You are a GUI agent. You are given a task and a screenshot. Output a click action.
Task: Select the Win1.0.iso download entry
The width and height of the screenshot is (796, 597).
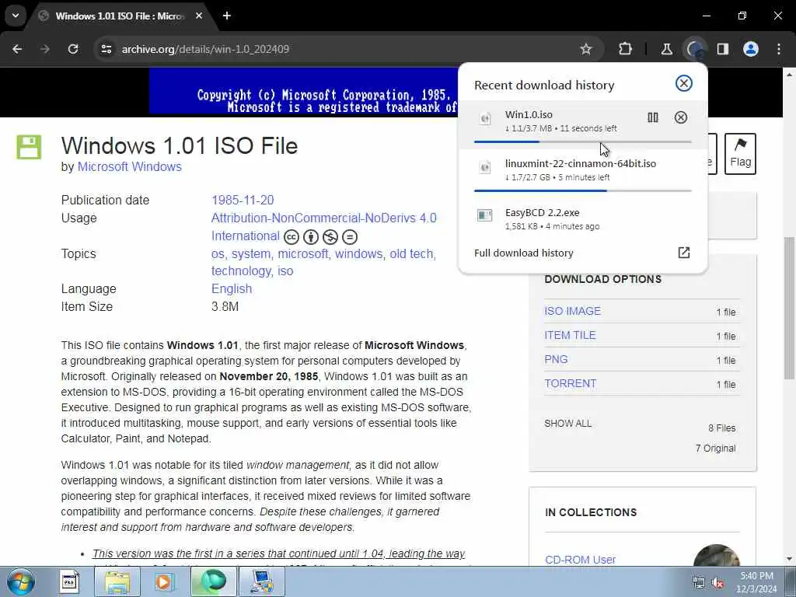(x=582, y=124)
